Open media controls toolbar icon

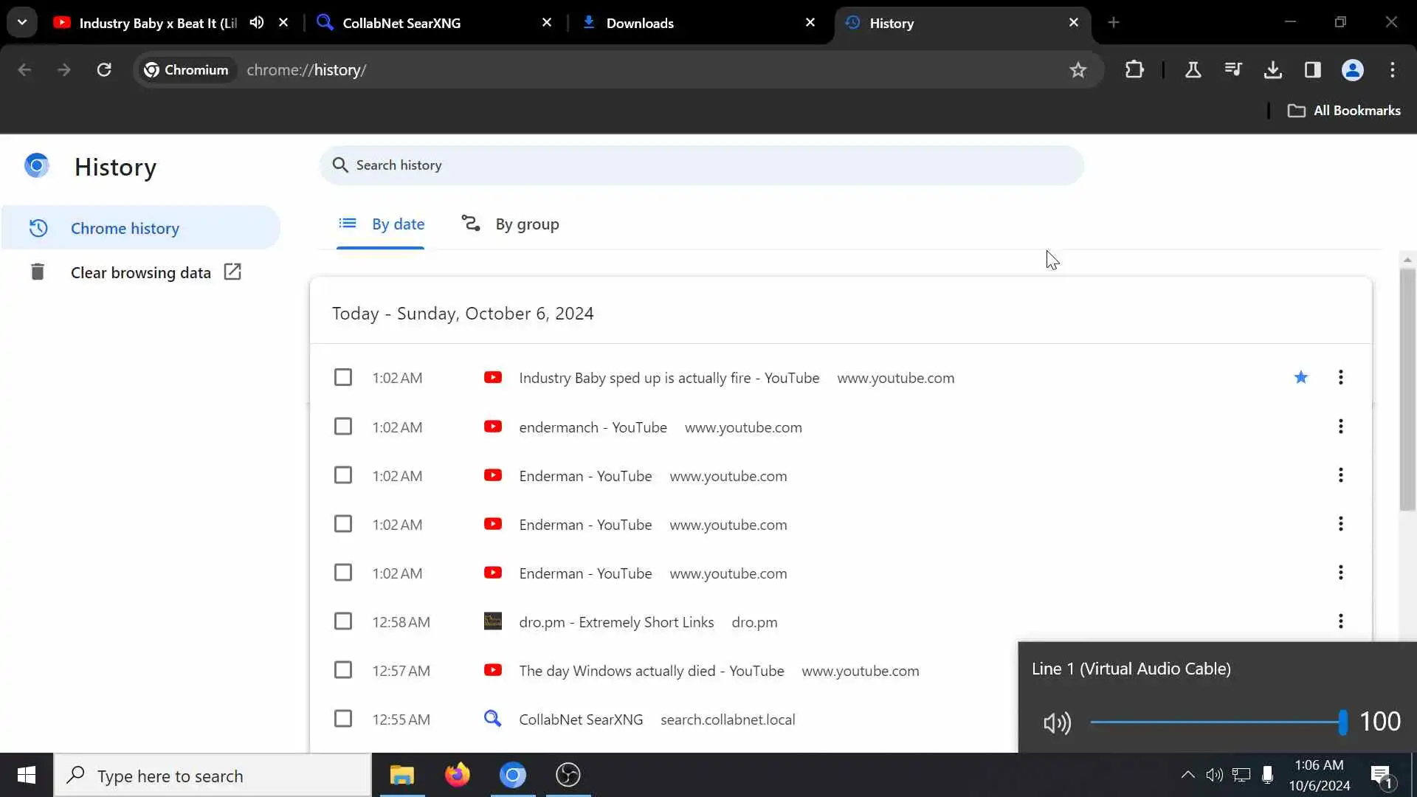pyautogui.click(x=1232, y=70)
